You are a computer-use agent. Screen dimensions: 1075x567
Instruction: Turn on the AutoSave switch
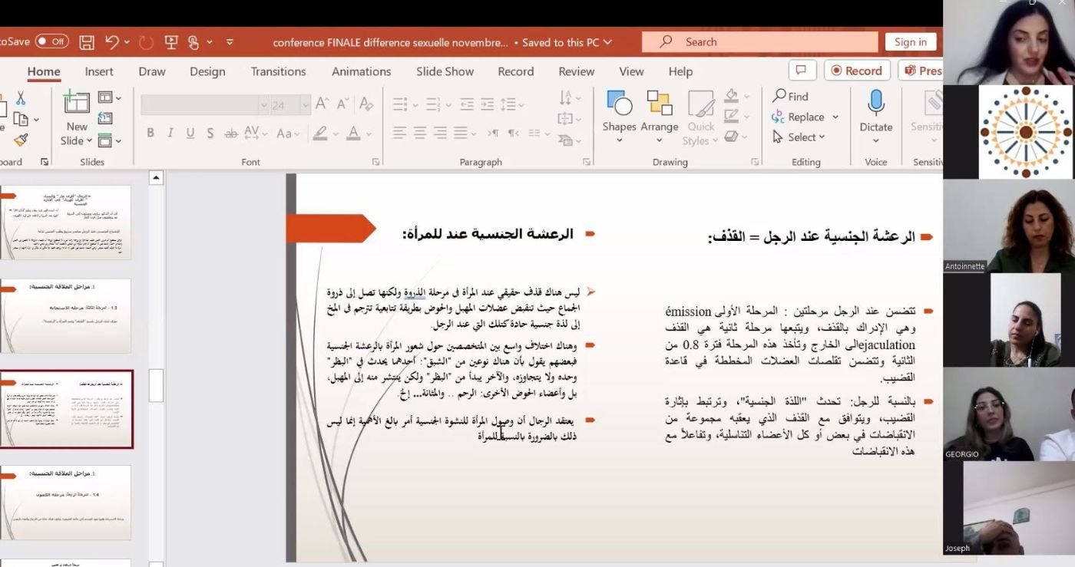[51, 41]
